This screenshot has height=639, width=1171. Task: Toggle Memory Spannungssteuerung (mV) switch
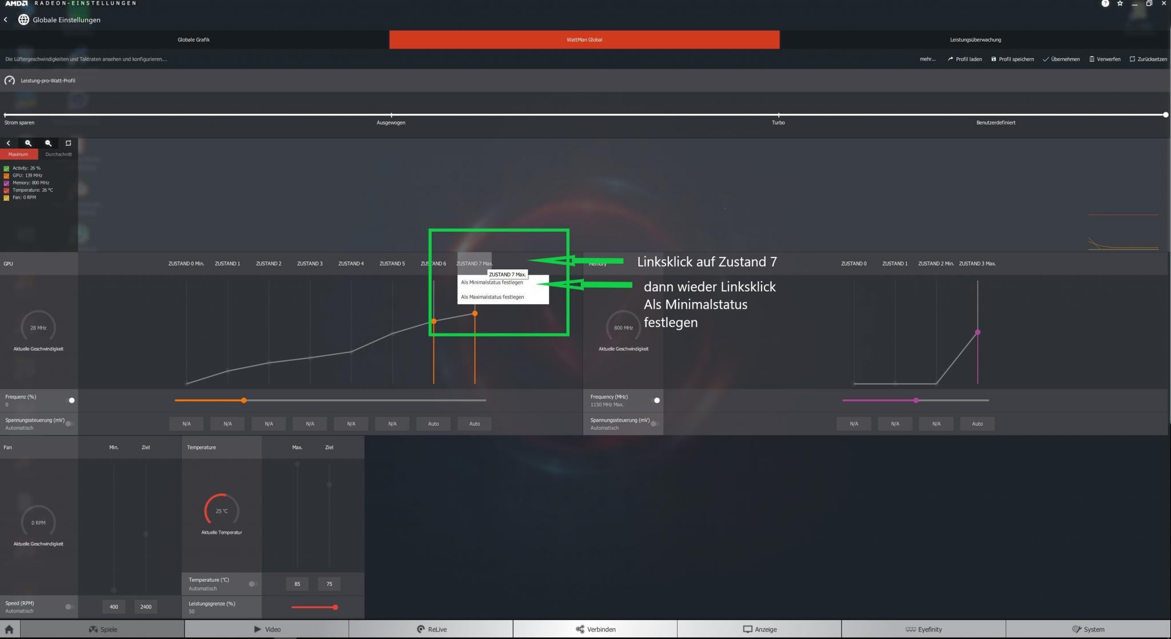(655, 424)
